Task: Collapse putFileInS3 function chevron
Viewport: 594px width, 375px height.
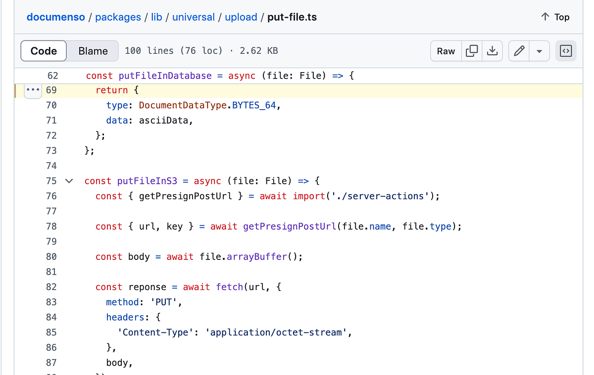Action: [69, 181]
